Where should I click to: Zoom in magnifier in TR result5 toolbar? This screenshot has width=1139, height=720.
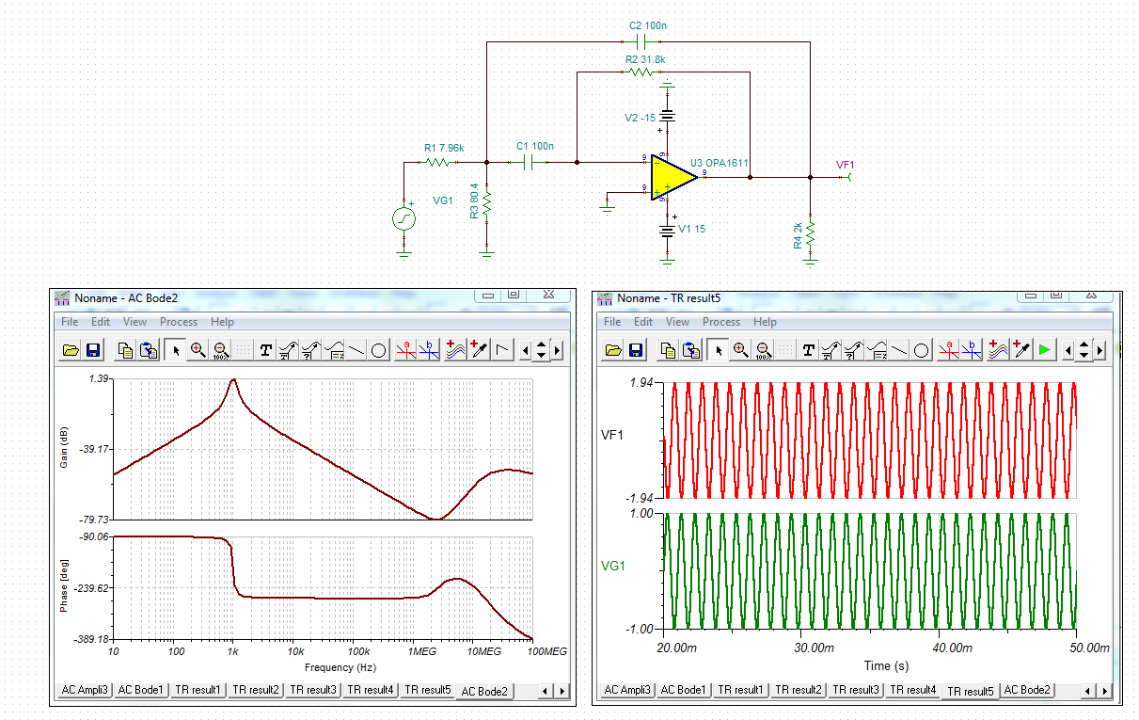(x=740, y=350)
